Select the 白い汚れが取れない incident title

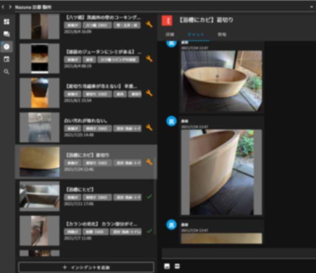[85, 121]
